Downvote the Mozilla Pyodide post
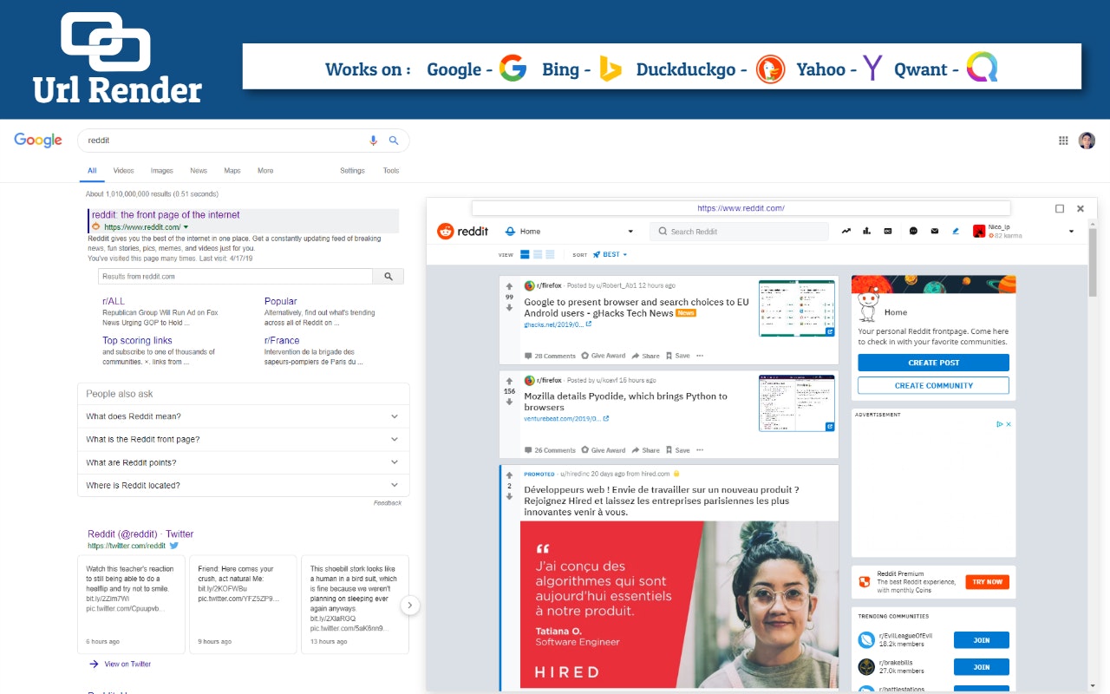This screenshot has height=694, width=1110. [509, 403]
